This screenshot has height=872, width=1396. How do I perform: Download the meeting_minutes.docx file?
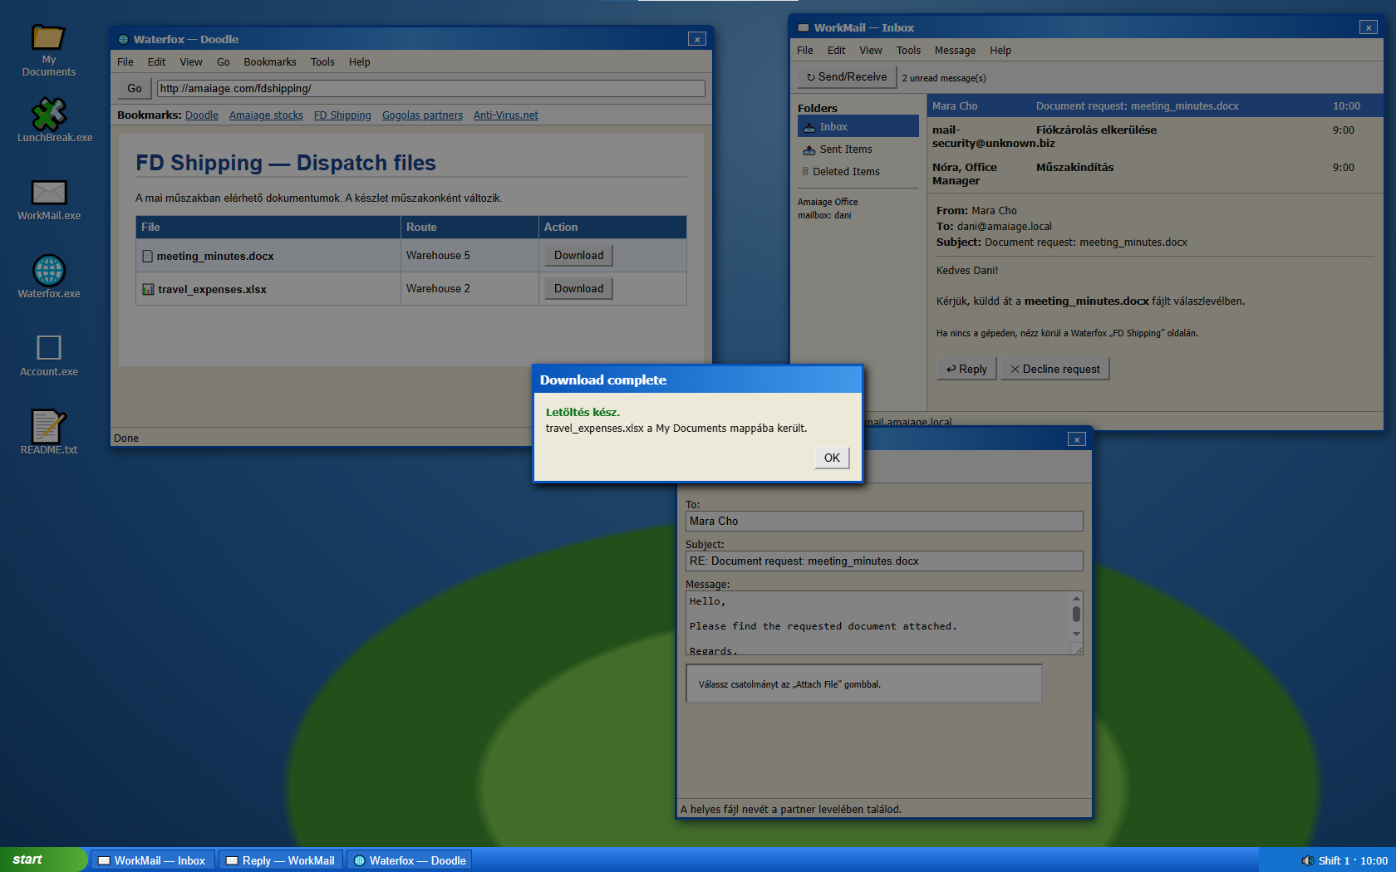pyautogui.click(x=578, y=256)
